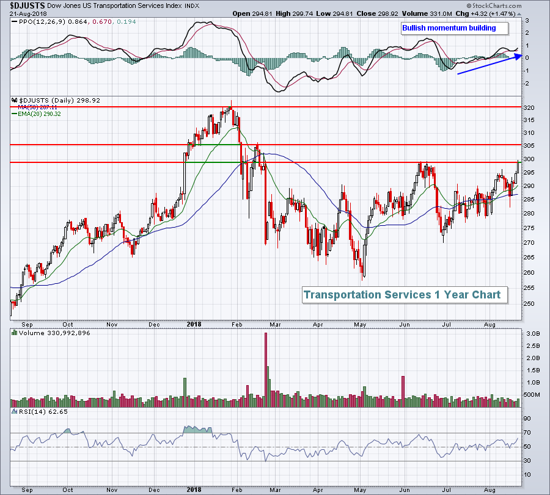Click the High 299.74 value

[293, 13]
